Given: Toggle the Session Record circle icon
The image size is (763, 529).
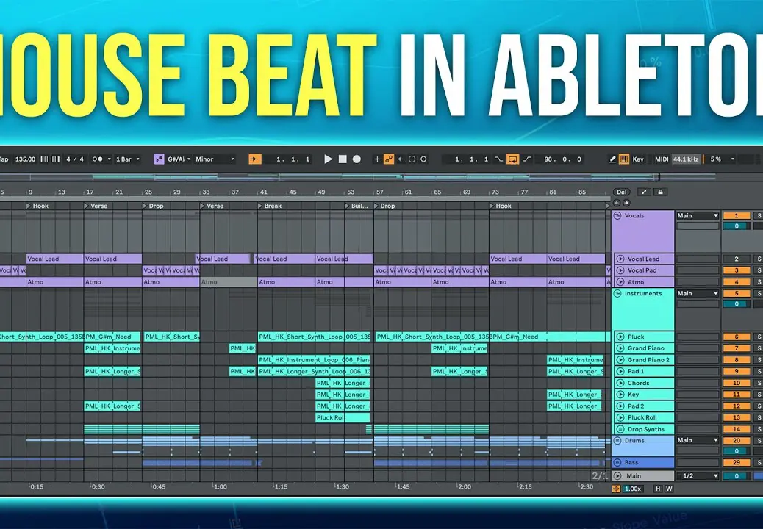Looking at the screenshot, I should click(x=423, y=159).
